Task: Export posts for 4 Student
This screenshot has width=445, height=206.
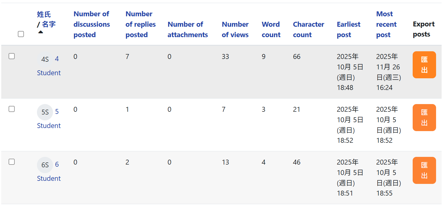Action: (x=424, y=65)
